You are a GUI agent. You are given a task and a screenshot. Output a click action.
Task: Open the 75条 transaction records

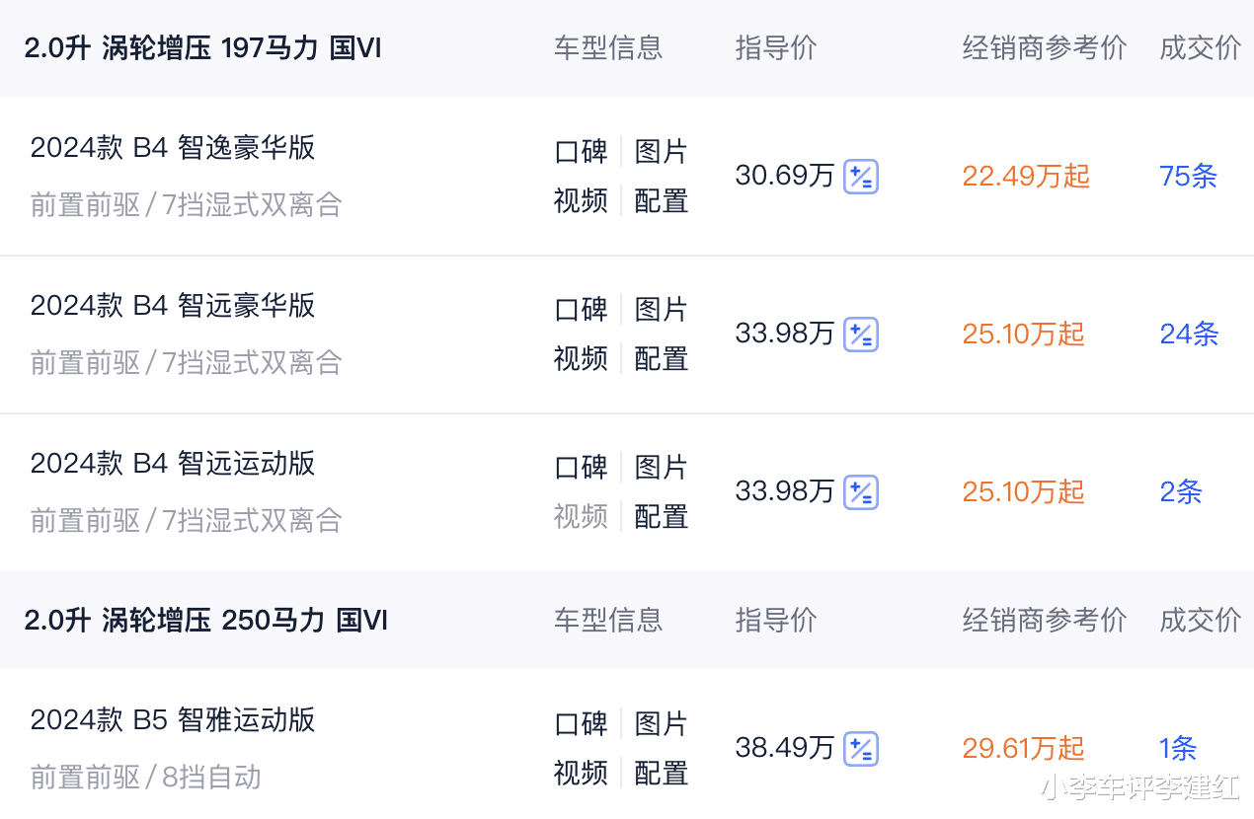pos(1189,177)
